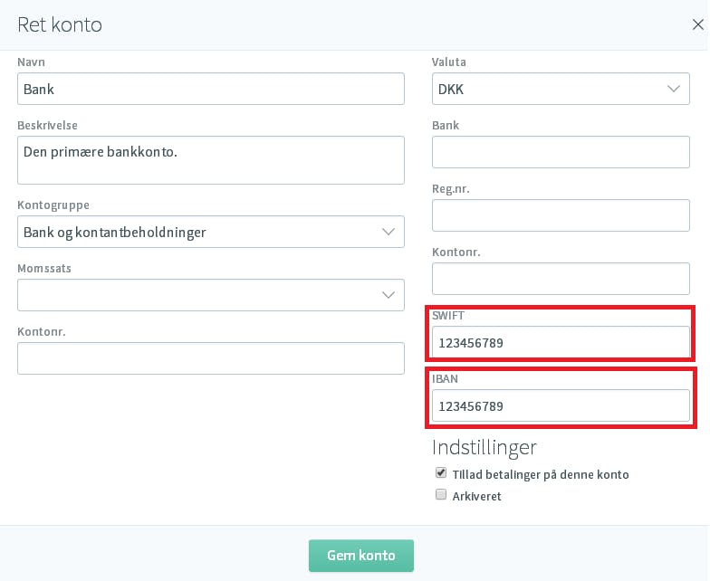Select the right-column Kontonr. field under Reg.nr.

(561, 279)
